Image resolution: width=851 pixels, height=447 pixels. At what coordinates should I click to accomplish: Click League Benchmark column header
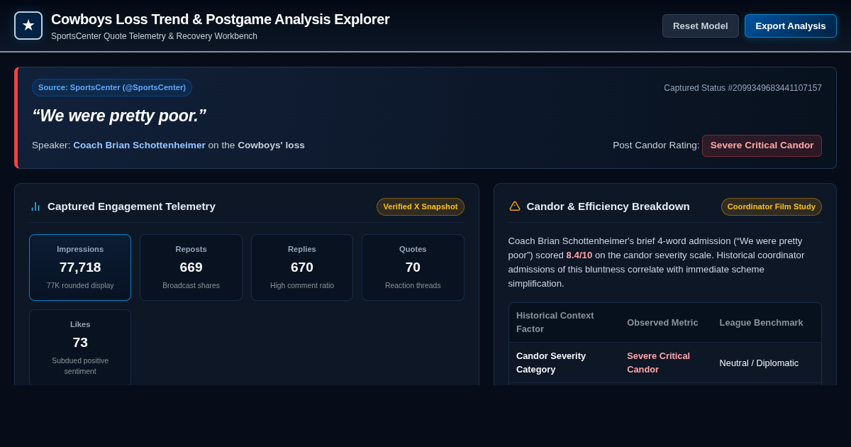[x=761, y=323]
